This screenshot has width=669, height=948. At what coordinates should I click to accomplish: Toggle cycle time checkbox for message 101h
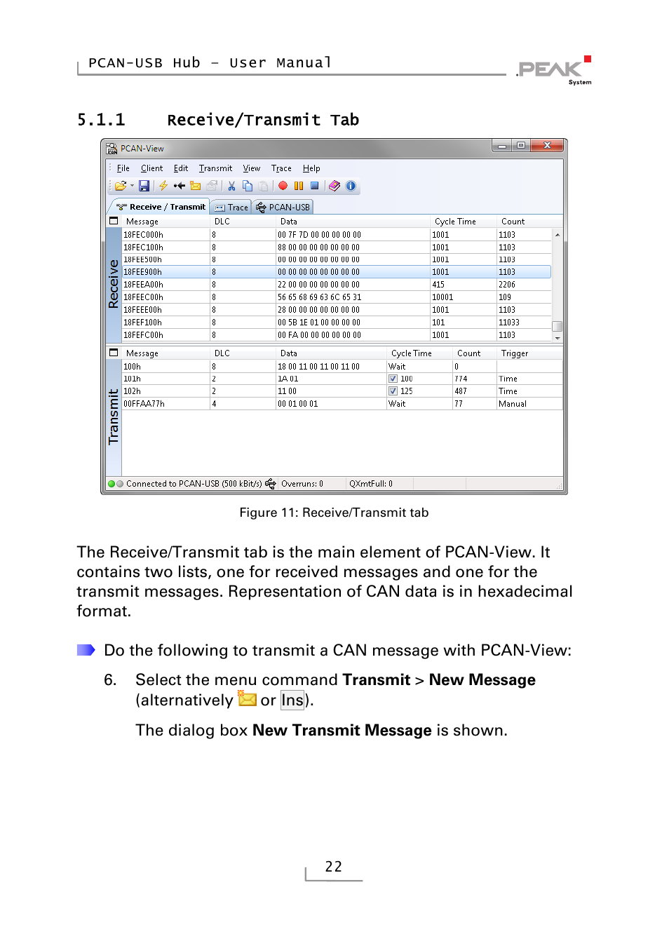393,379
